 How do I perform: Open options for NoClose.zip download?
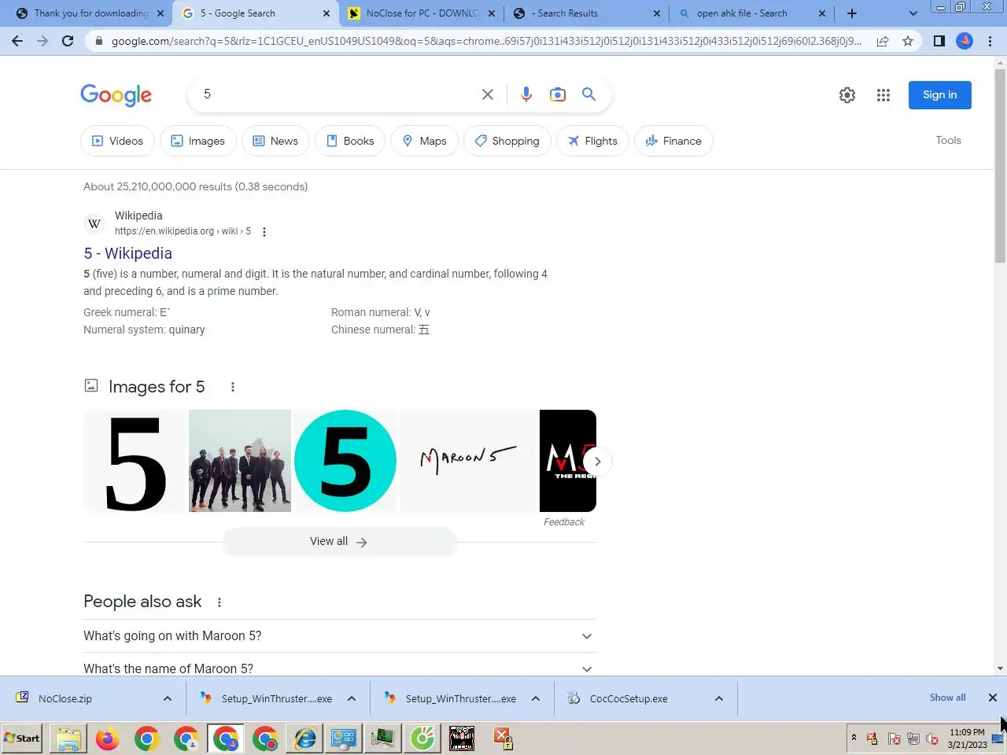click(168, 698)
